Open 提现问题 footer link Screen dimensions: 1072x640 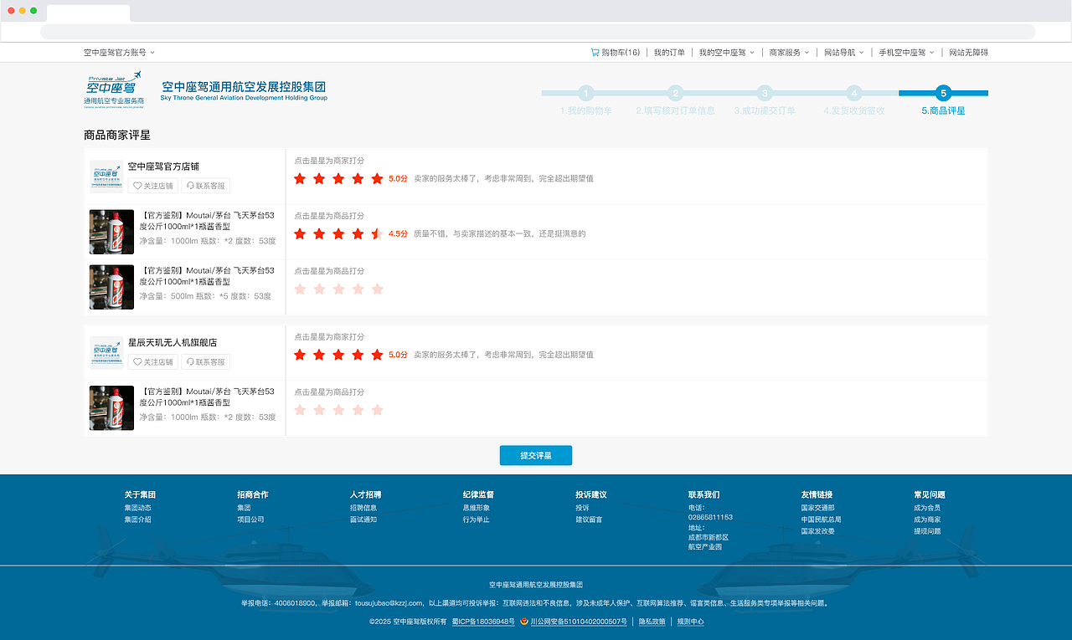coord(927,531)
